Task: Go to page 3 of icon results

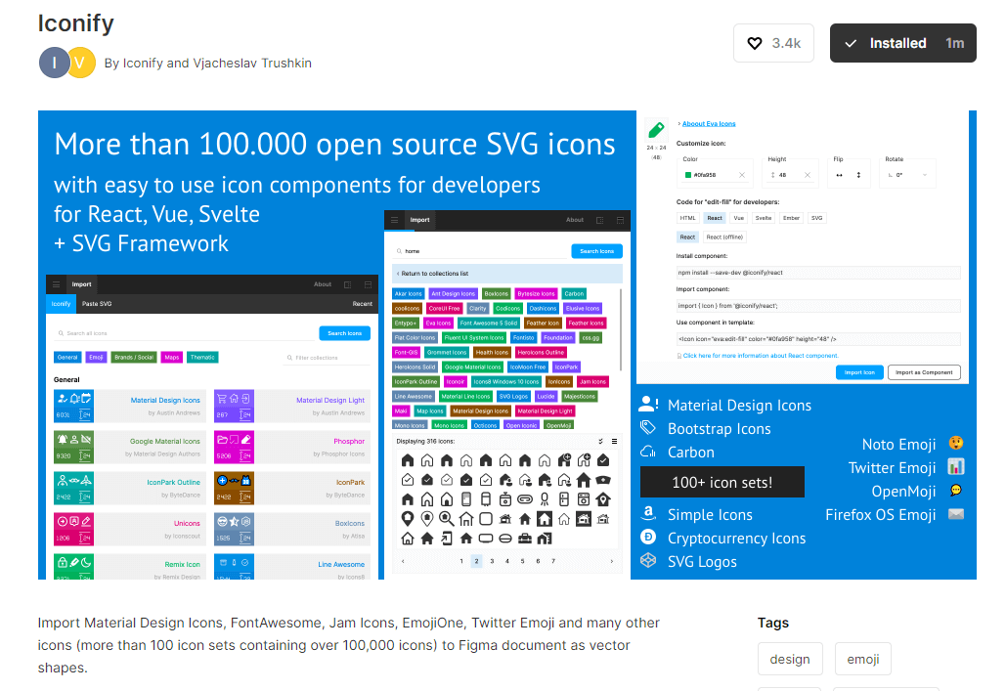Action: pos(492,561)
